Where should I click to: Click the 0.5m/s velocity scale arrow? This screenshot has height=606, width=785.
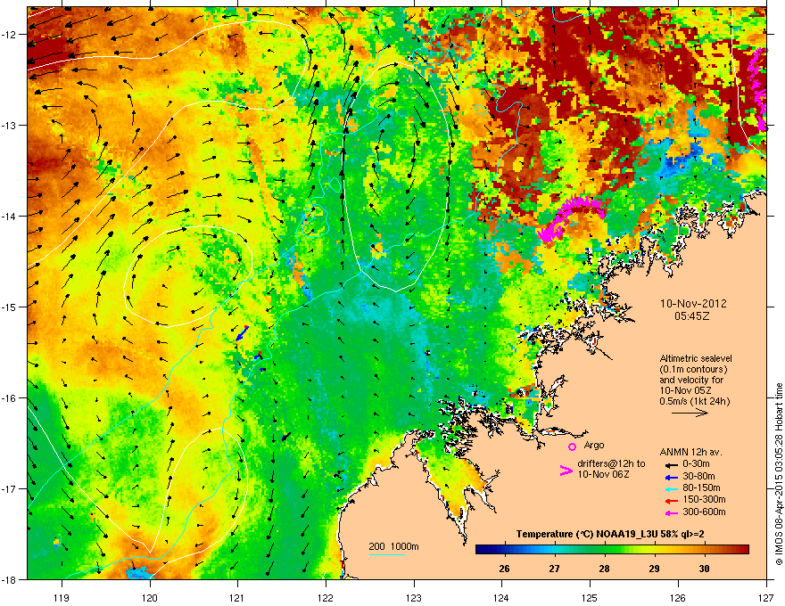[690, 413]
